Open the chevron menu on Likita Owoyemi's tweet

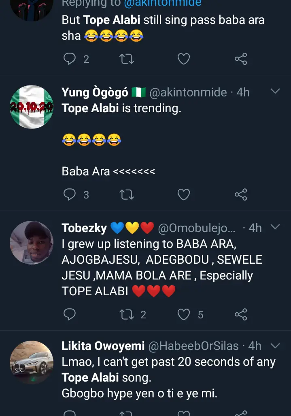click(275, 346)
